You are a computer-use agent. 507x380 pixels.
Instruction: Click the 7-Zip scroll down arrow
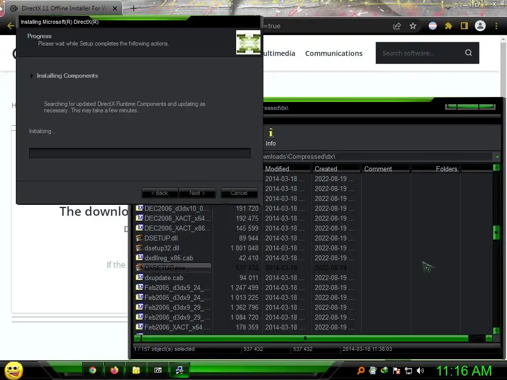[496, 331]
